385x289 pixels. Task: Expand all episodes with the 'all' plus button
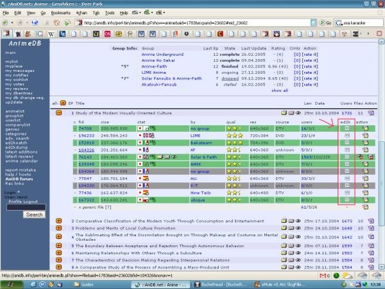click(x=63, y=103)
